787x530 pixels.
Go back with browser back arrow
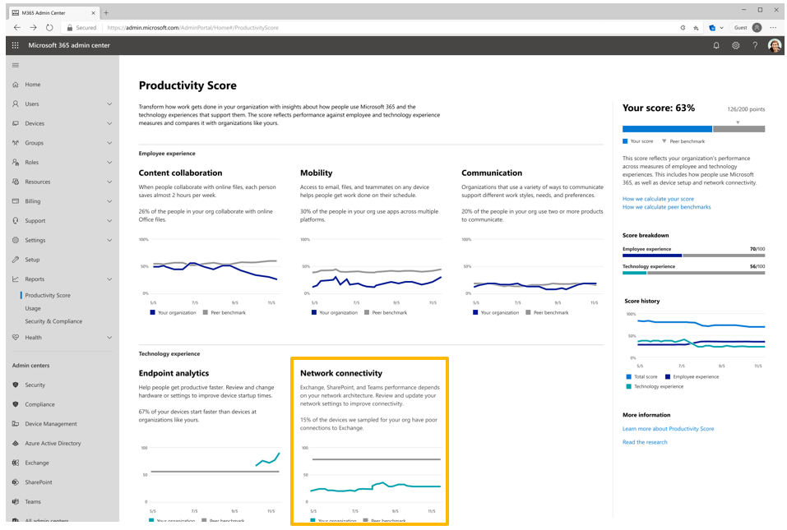tap(17, 28)
